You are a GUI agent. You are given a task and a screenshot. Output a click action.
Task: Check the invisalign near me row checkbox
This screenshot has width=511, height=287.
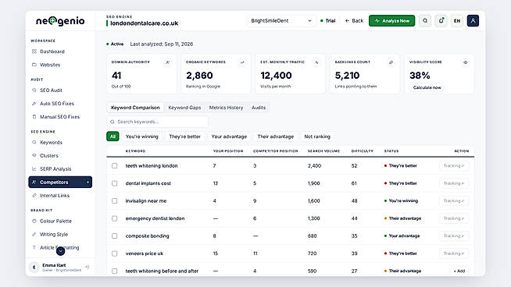pyautogui.click(x=114, y=200)
